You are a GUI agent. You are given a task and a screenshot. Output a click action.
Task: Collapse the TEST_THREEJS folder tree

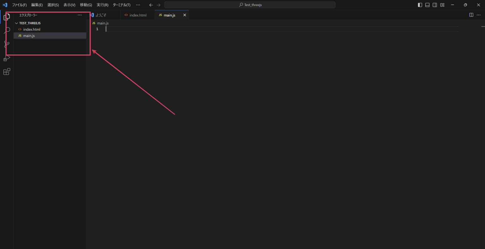16,23
